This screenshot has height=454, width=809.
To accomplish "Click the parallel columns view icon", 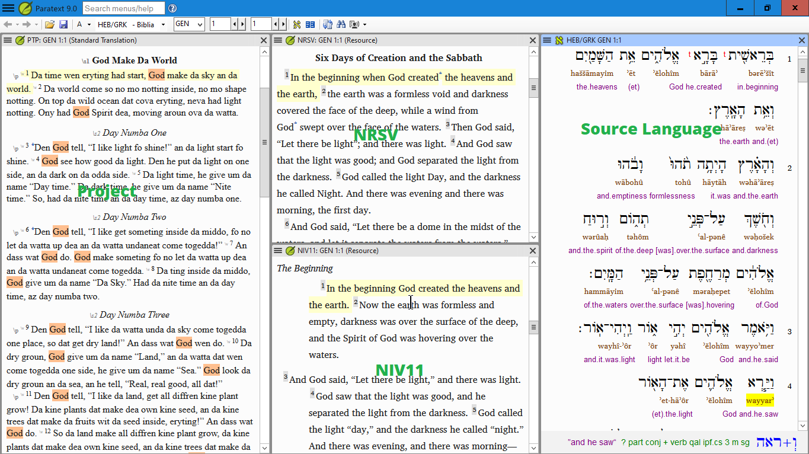I will point(310,24).
